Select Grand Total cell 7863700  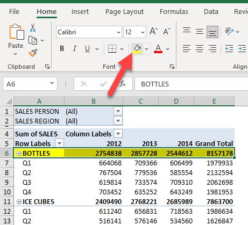tap(214, 202)
